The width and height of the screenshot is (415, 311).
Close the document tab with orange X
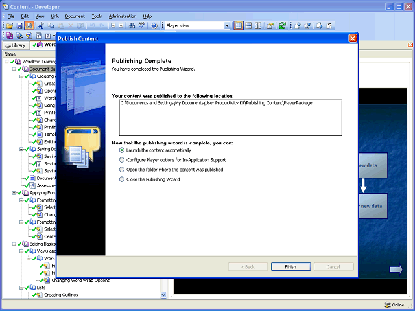click(x=410, y=45)
